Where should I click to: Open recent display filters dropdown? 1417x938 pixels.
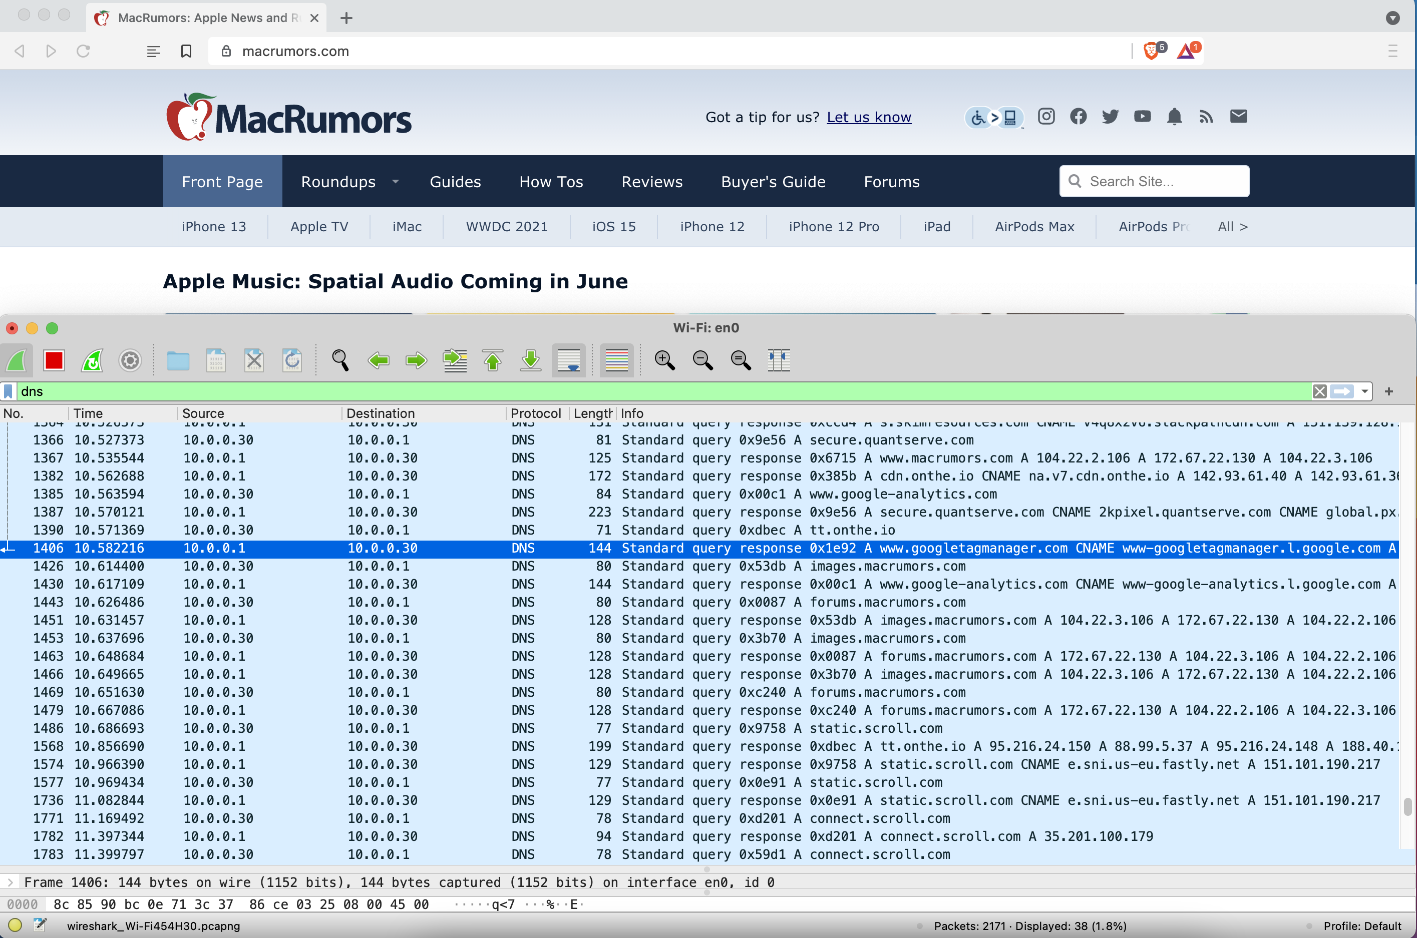tap(1364, 391)
